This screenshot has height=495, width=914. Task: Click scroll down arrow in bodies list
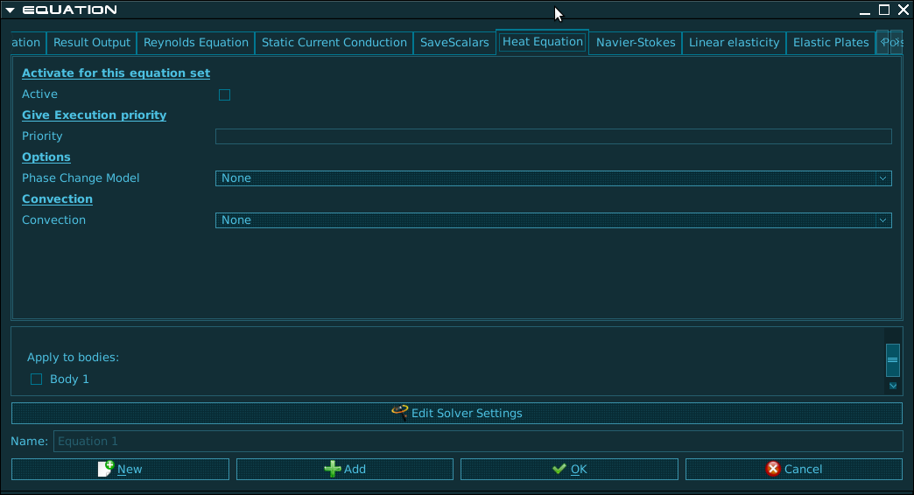(x=893, y=386)
